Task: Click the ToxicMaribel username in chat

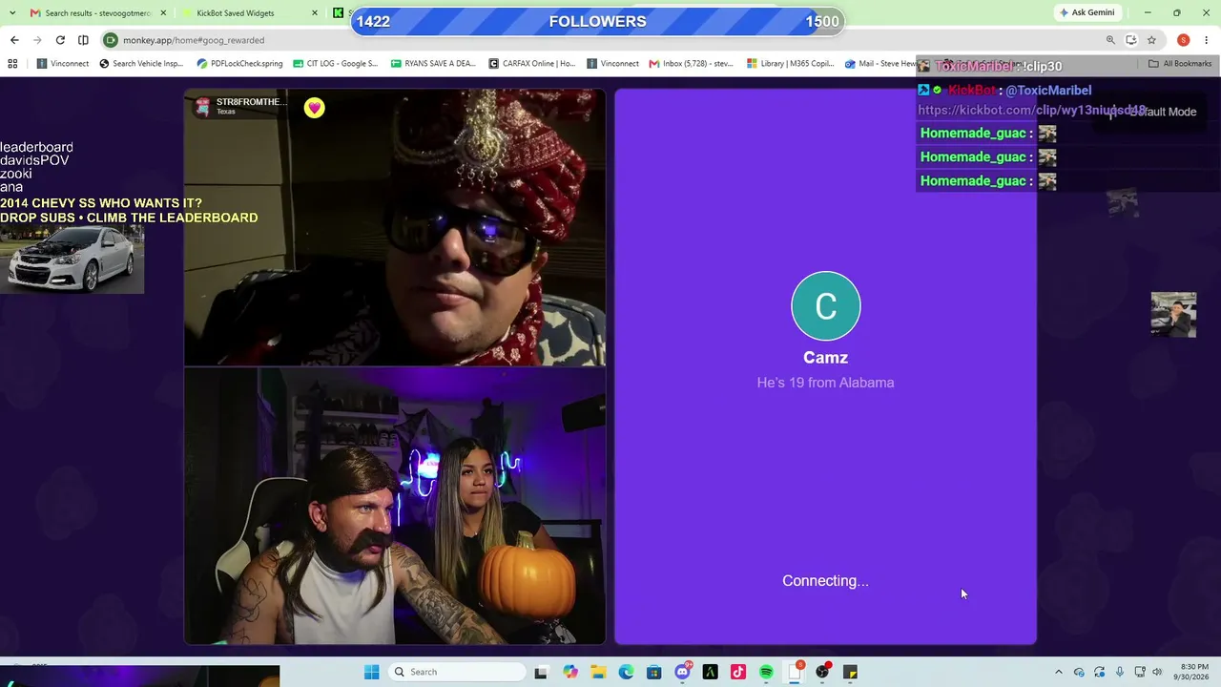Action: (x=976, y=66)
